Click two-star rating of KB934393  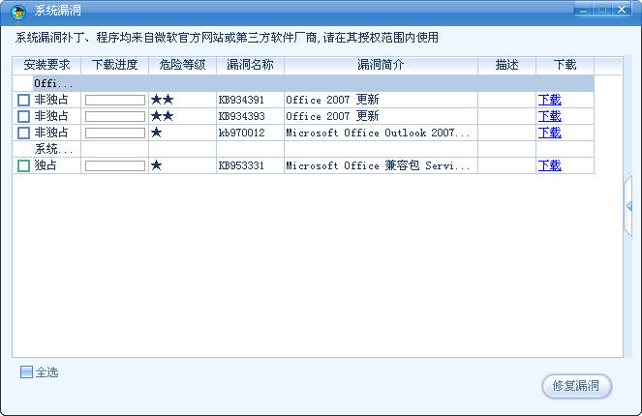[x=163, y=116]
